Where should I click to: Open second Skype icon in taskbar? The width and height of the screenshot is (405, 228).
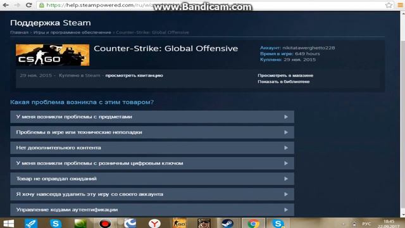click(x=278, y=224)
